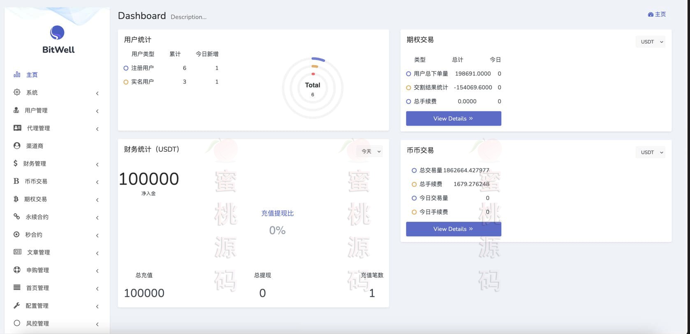Expand the 永续合约 submenu chevron

click(97, 218)
